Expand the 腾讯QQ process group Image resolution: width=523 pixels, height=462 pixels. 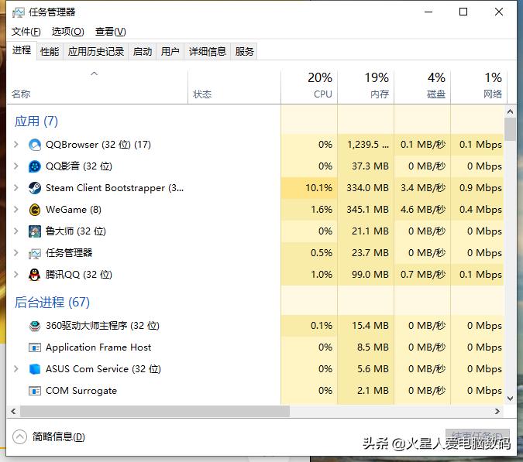(x=15, y=274)
